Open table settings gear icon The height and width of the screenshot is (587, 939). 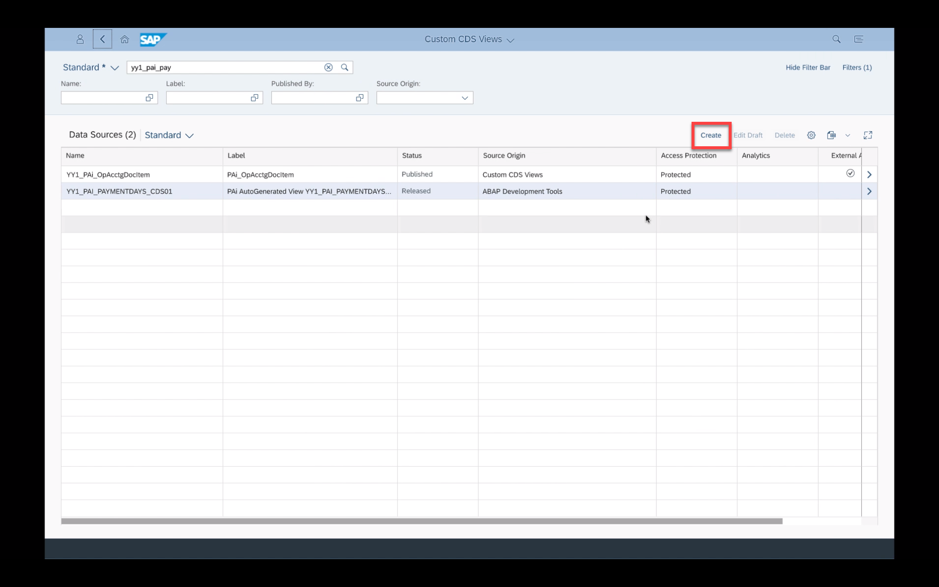point(811,135)
